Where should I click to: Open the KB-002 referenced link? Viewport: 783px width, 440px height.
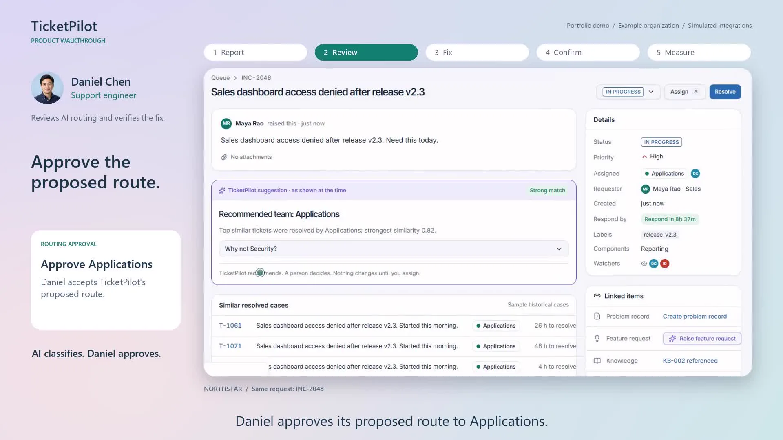[690, 361]
